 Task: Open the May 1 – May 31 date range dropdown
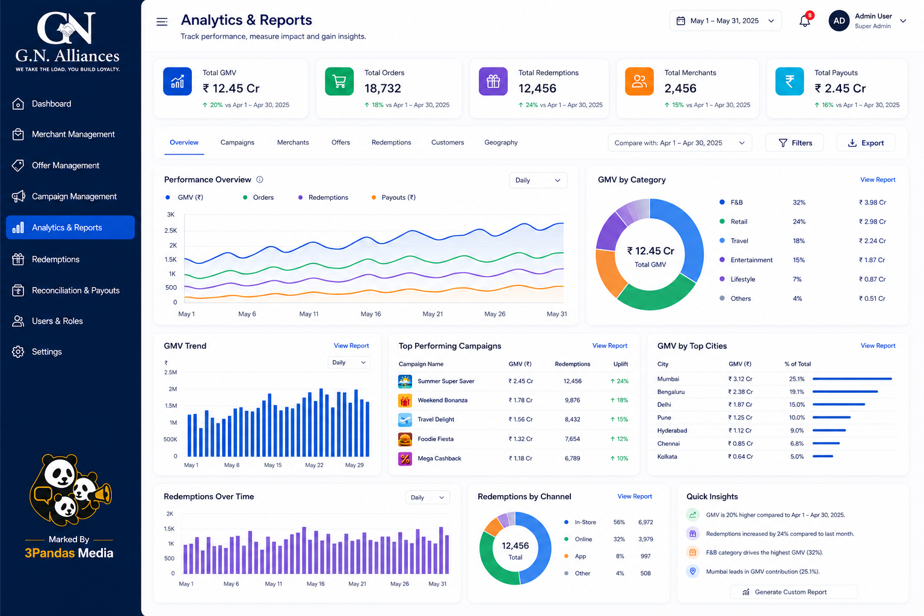(725, 20)
